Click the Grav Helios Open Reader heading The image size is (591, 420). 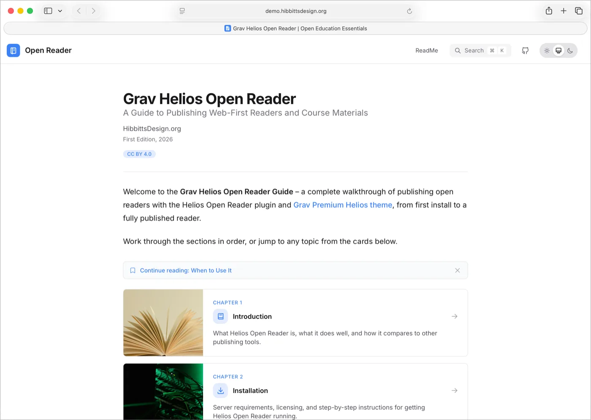point(209,99)
